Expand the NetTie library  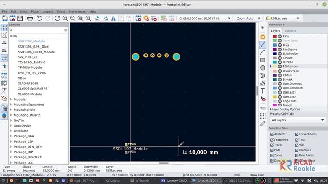[11, 121]
